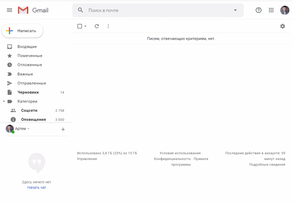Viewport: 293px width, 203px height.
Task: Collapse the Категории section arrow
Action: [x=4, y=101]
